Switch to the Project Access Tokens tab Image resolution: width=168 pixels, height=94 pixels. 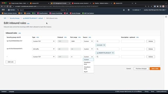[x=19, y=3]
